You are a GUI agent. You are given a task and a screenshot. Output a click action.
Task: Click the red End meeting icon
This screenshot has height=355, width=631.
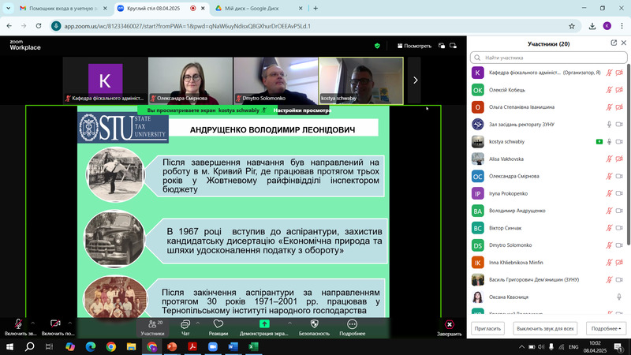point(450,324)
